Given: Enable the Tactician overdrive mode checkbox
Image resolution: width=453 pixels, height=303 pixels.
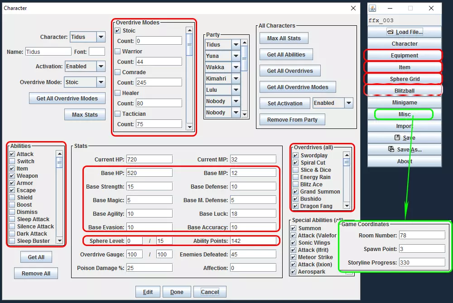Looking at the screenshot, I should pyautogui.click(x=118, y=114).
